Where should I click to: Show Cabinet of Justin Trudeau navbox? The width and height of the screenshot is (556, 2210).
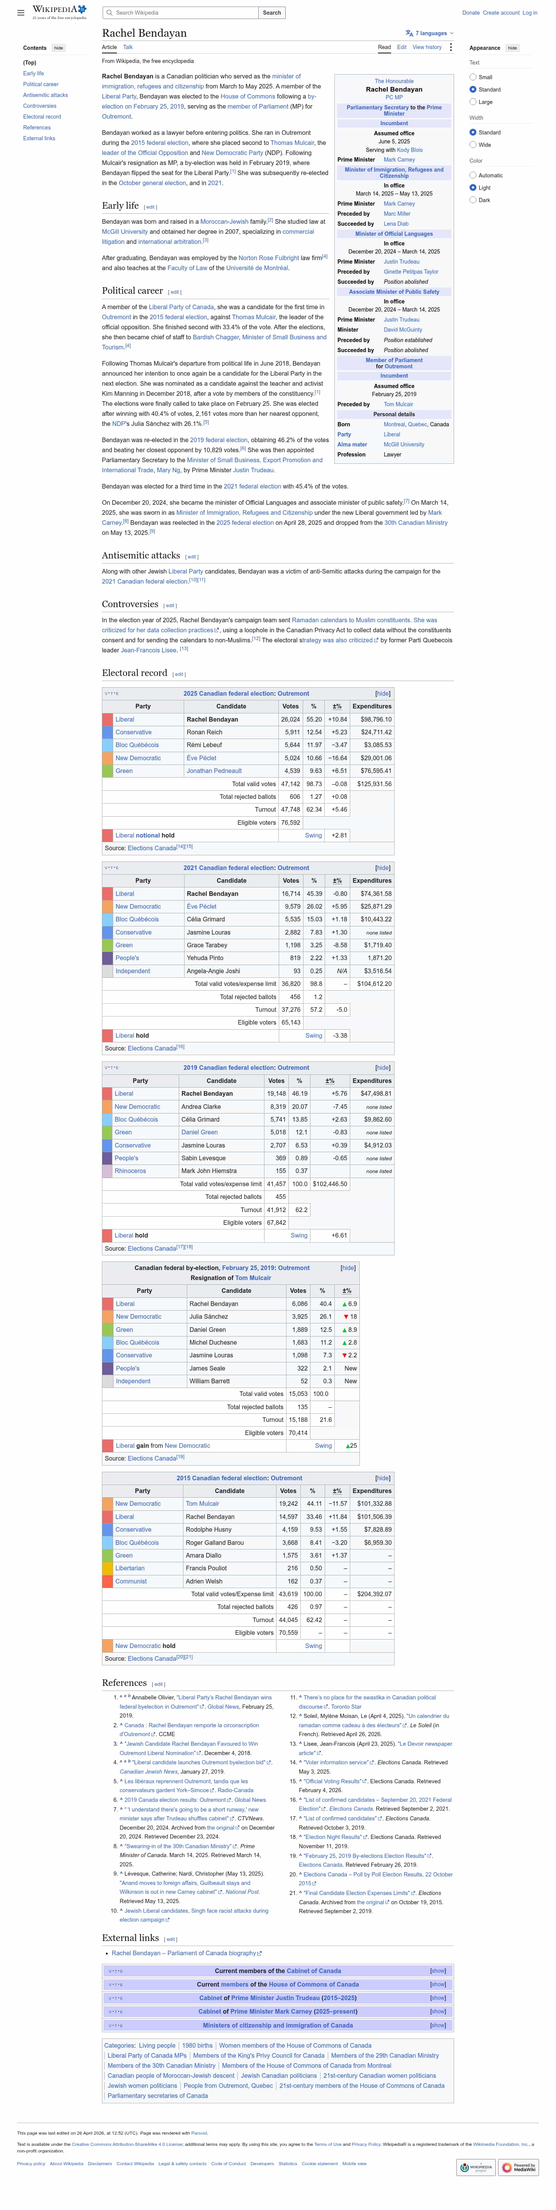(x=438, y=1997)
